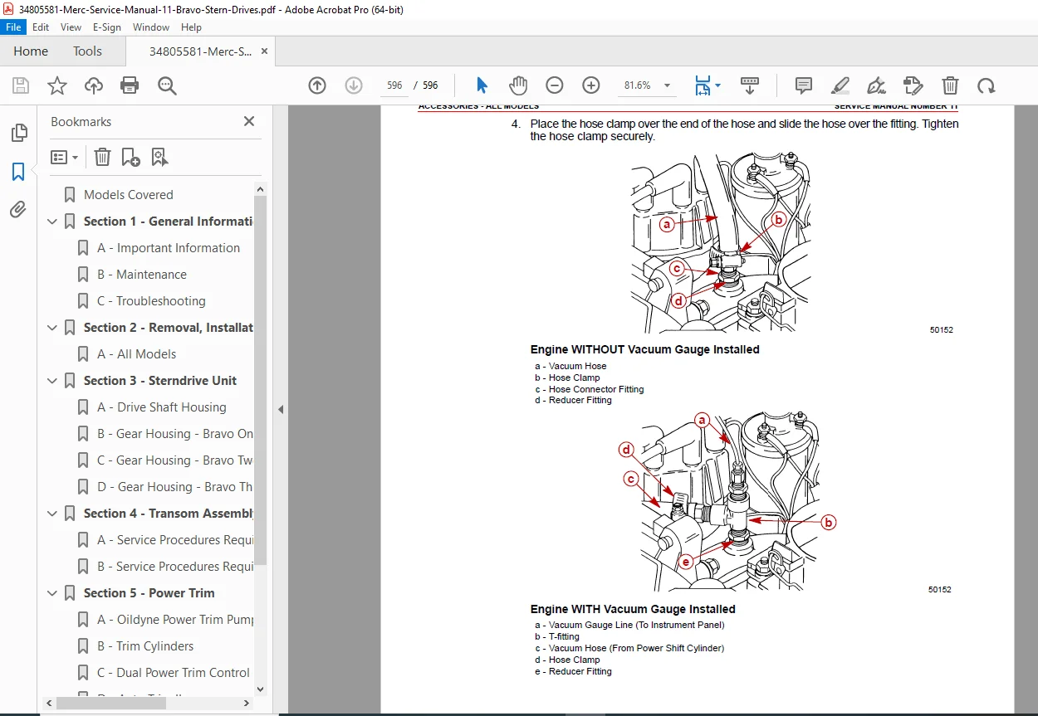
Task: Select the highlight text pen tool
Action: 840,85
